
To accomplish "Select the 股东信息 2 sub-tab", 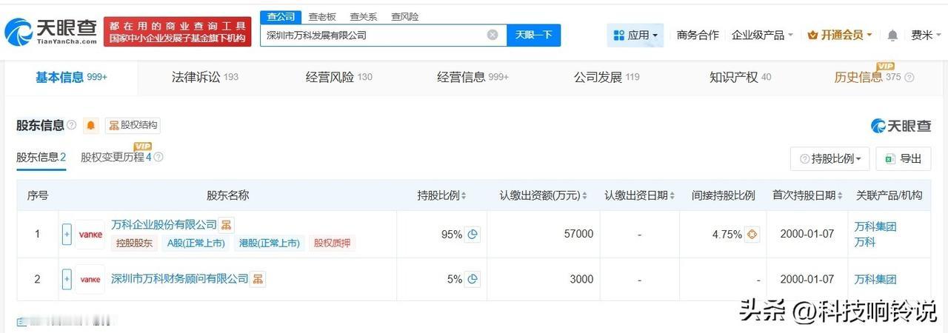I will click(41, 157).
